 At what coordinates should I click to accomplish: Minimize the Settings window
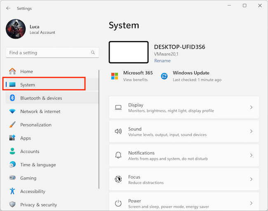pos(229,5)
